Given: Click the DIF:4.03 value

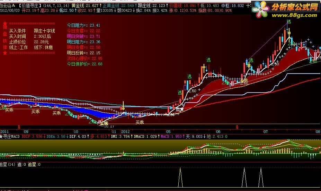Looking at the screenshot, I should tap(78, 136).
